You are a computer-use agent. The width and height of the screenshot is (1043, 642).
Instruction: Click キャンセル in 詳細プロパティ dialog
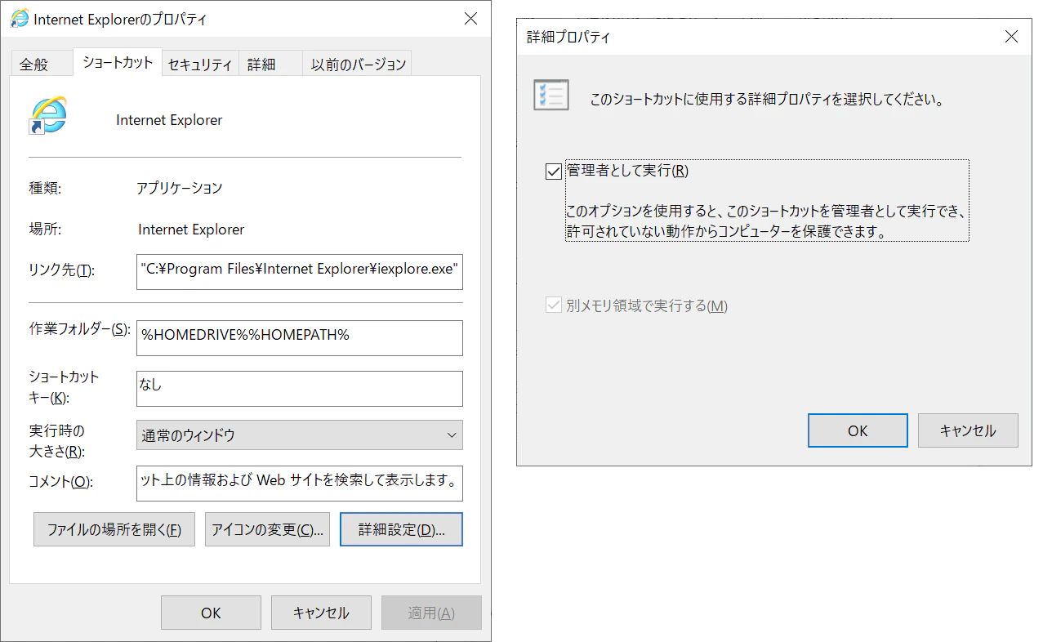968,430
